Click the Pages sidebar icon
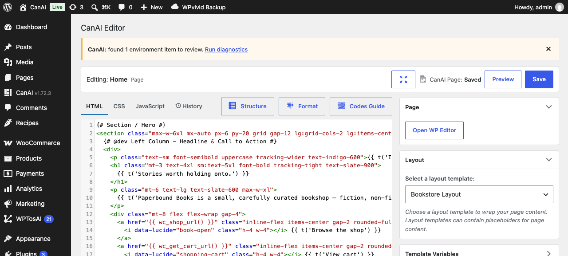Screen dimensions: 568x256 (8, 78)
